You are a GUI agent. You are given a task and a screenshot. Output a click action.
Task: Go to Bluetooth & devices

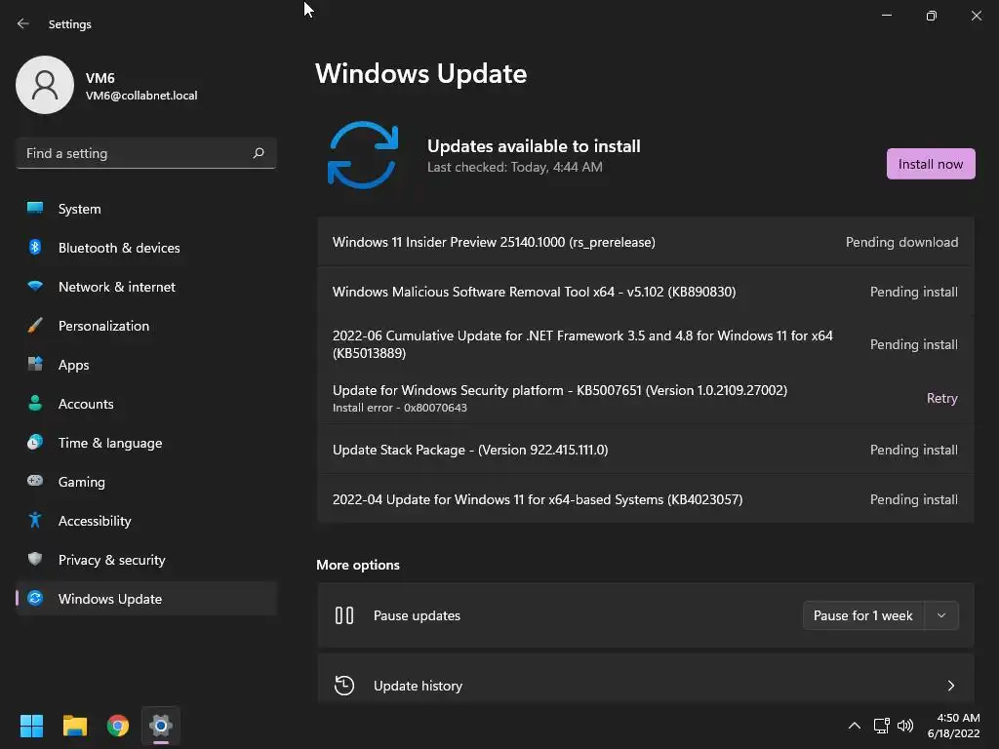click(146, 248)
